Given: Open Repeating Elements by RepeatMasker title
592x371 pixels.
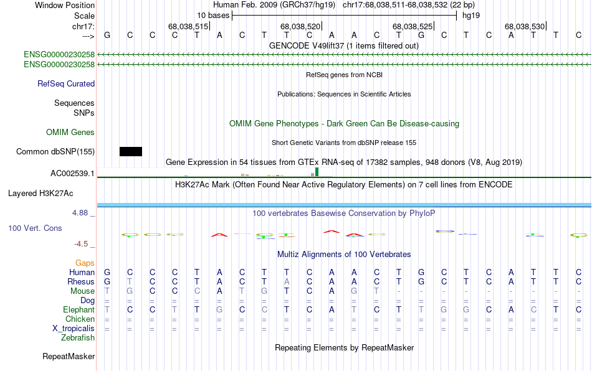Looking at the screenshot, I should (345, 347).
